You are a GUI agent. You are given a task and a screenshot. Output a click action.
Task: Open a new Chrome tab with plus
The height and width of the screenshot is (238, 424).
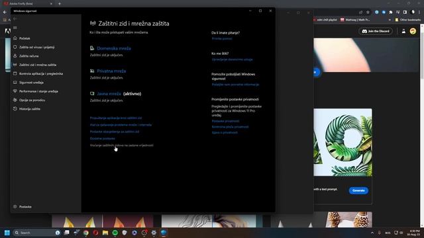pyautogui.click(x=60, y=4)
